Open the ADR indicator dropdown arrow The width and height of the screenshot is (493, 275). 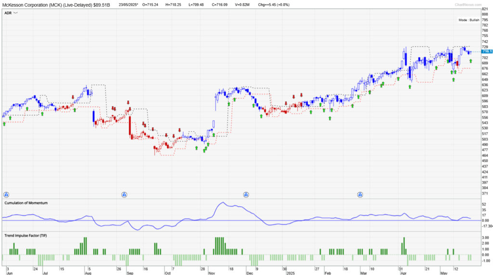tap(16, 13)
